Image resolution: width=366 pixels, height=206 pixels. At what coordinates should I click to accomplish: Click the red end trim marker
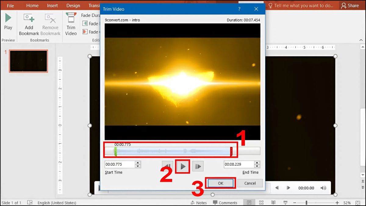point(231,151)
